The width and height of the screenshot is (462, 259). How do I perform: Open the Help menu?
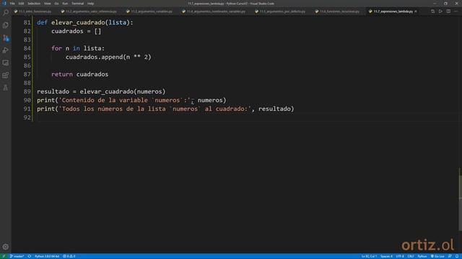pos(90,4)
